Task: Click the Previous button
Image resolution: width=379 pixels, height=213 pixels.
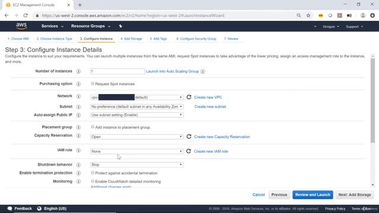Action: point(279,195)
